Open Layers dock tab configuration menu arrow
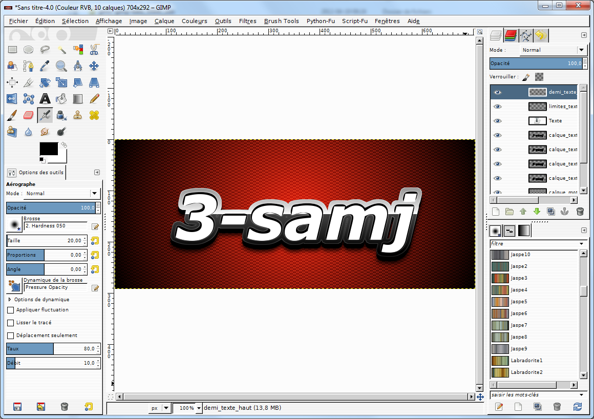The width and height of the screenshot is (594, 419). pos(584,35)
